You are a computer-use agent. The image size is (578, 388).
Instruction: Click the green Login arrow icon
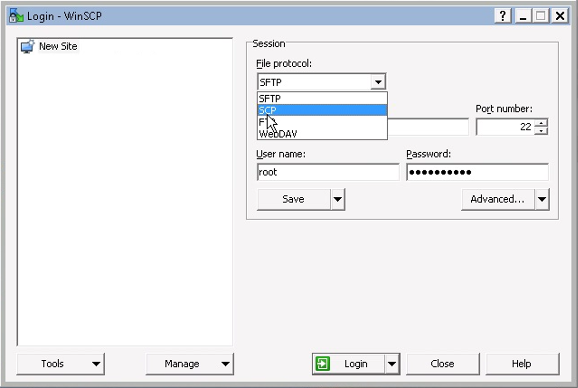pyautogui.click(x=323, y=364)
